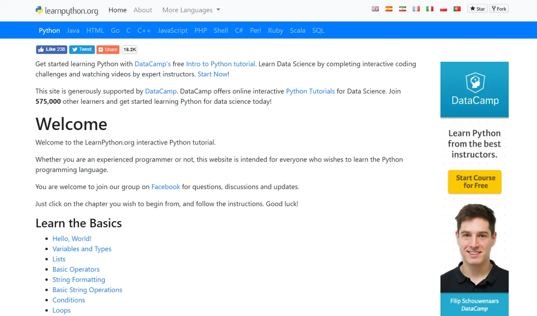Open the Hello, World! chapter
This screenshot has height=316, width=537.
click(x=72, y=238)
